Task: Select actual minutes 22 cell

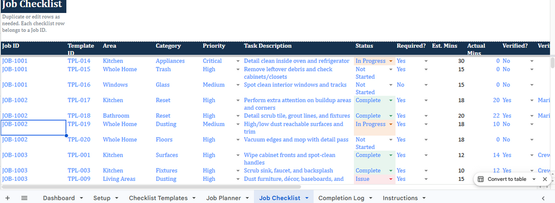Action: point(483,116)
